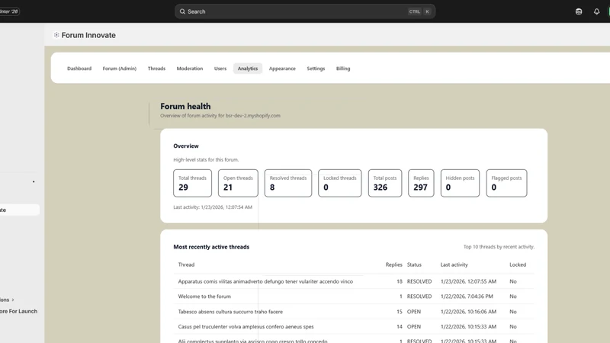Viewport: 610px width, 343px height.
Task: Expand the sidebar item with chevron
Action: pos(7,300)
